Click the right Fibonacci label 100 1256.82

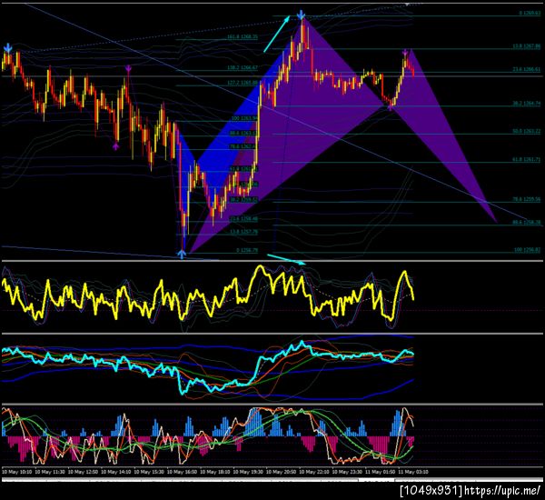click(528, 250)
